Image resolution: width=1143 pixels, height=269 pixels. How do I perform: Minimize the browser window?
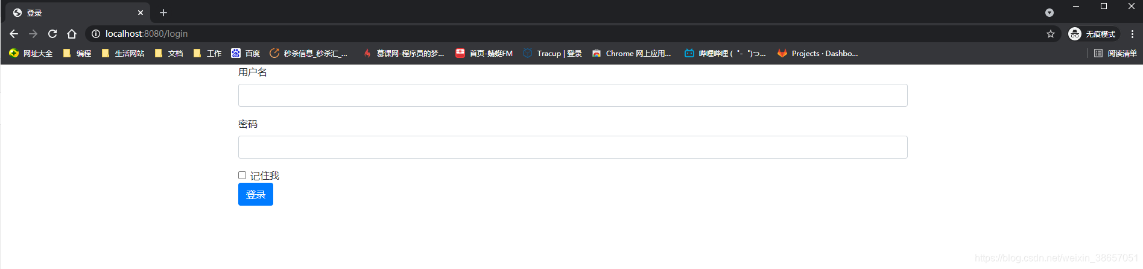point(1076,6)
